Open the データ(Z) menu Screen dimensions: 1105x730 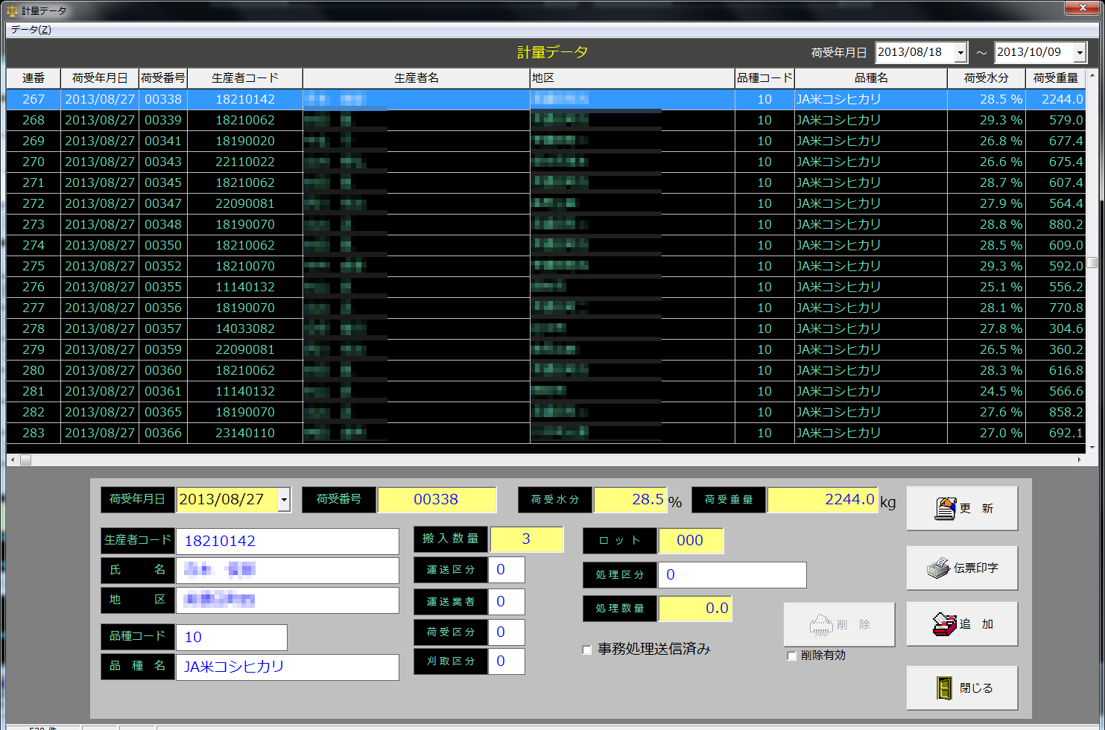click(x=31, y=30)
